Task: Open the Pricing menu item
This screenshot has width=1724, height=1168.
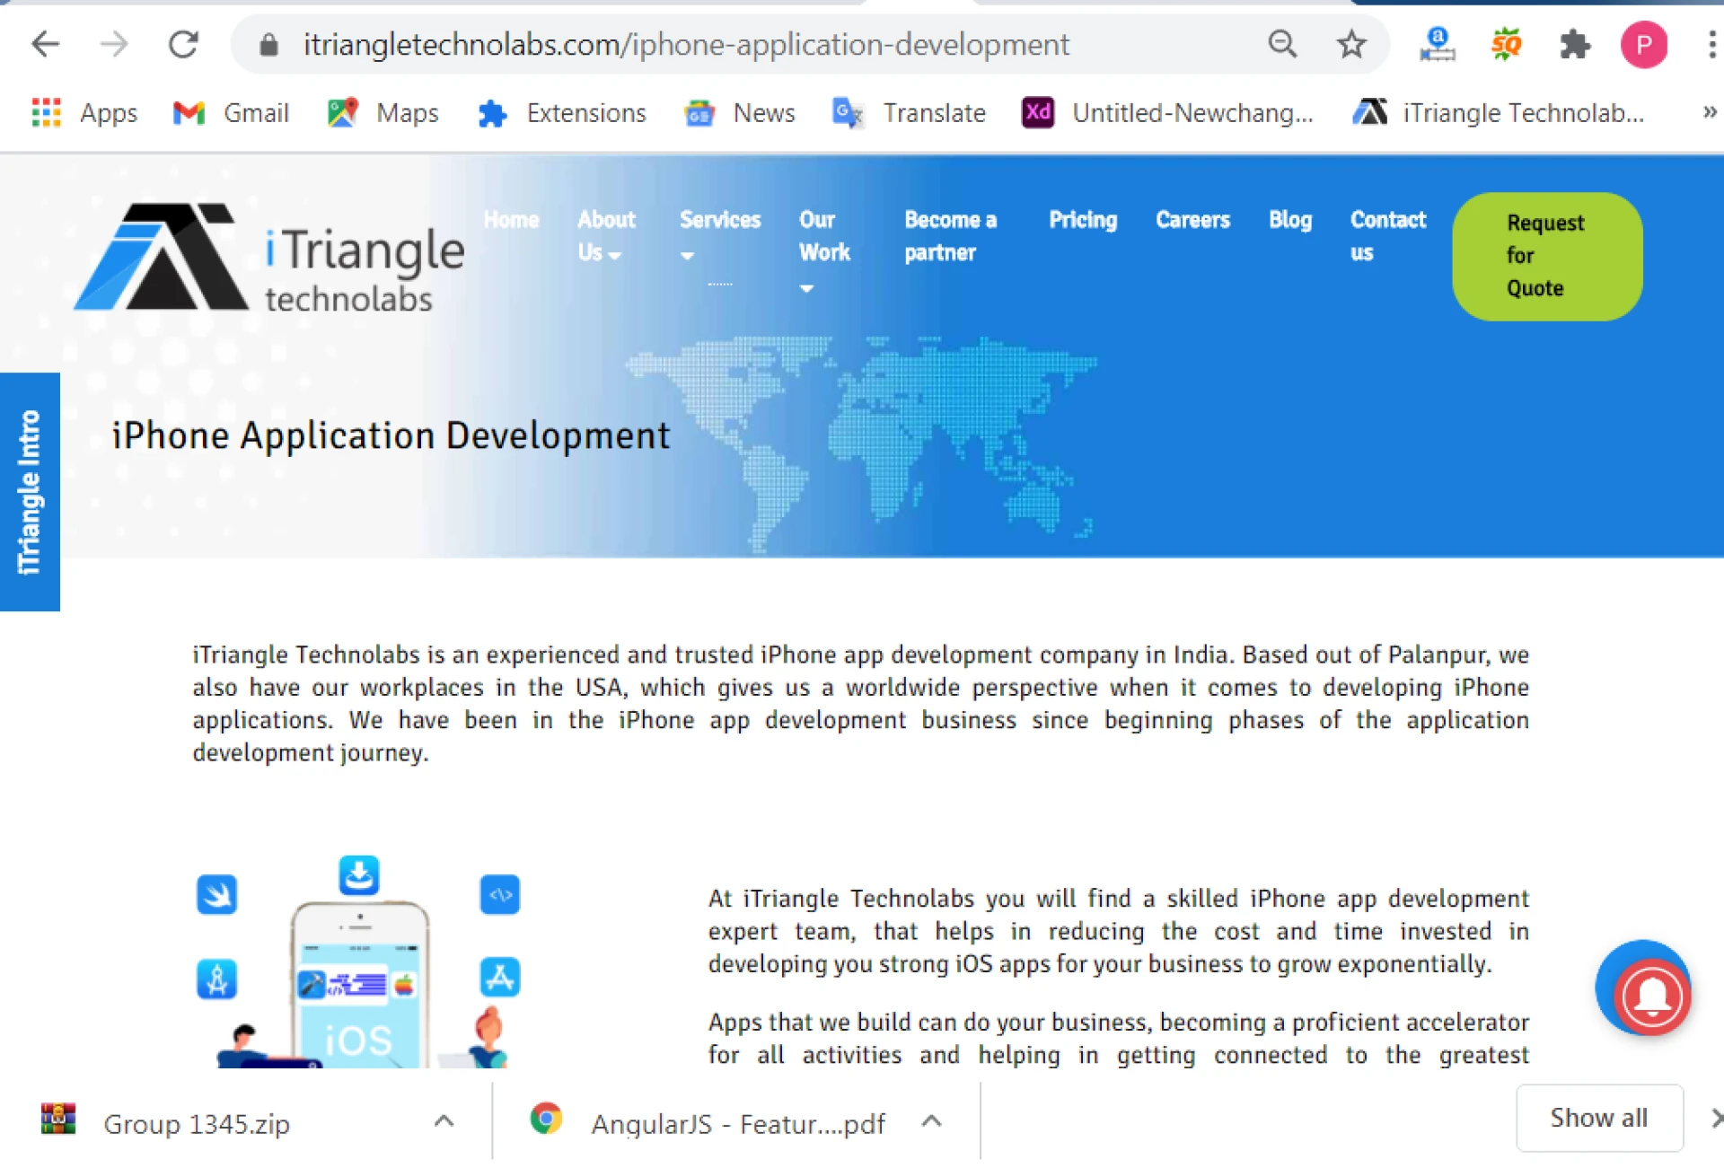Action: point(1083,220)
